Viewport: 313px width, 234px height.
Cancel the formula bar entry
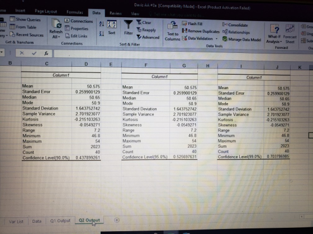coord(22,53)
